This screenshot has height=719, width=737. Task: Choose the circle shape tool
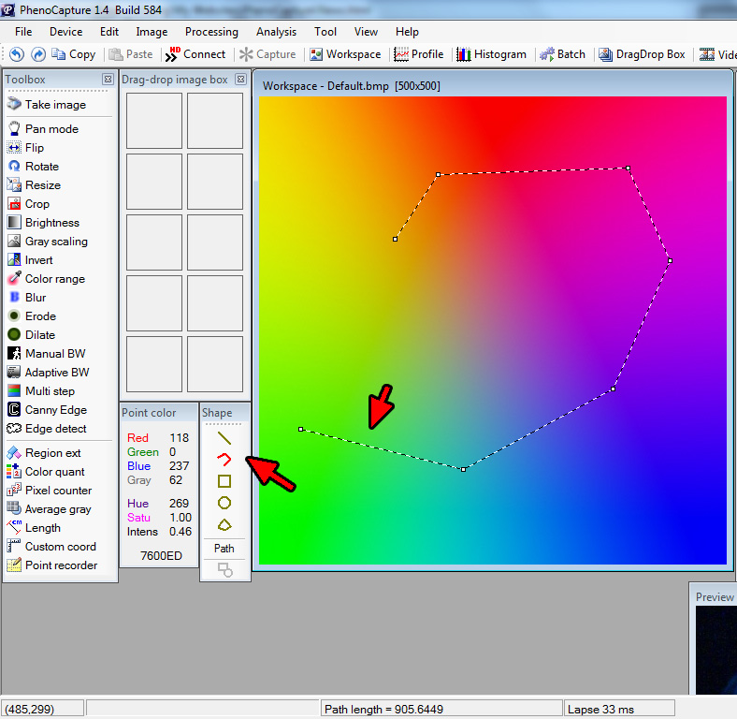(224, 503)
